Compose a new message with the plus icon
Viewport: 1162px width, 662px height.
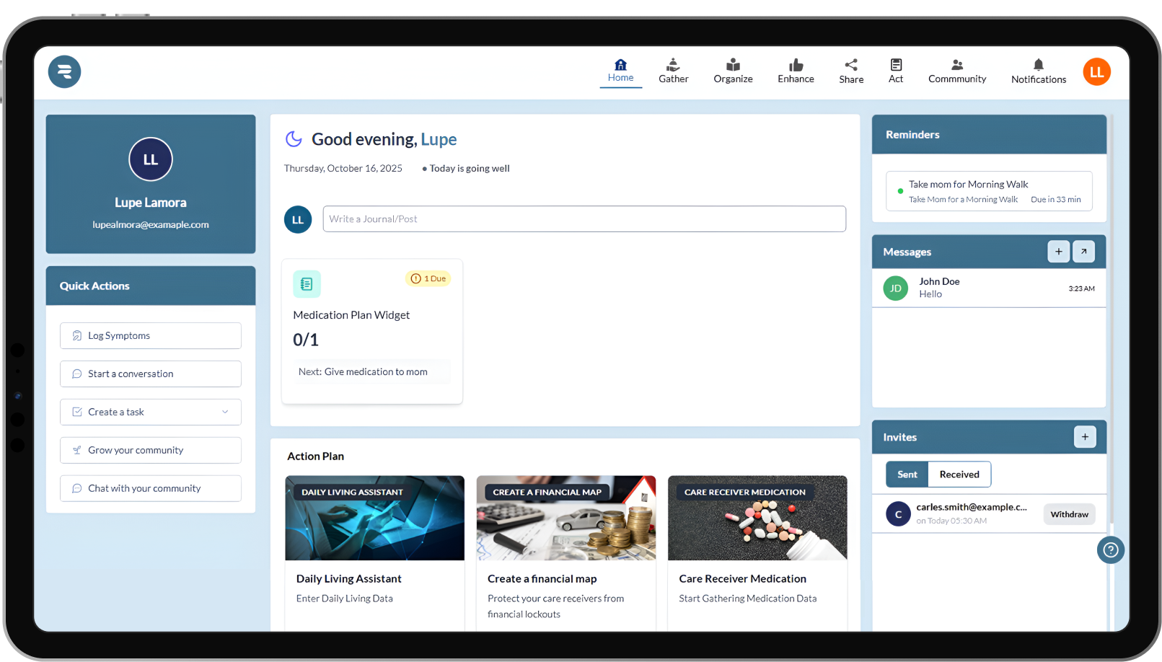pyautogui.click(x=1058, y=251)
